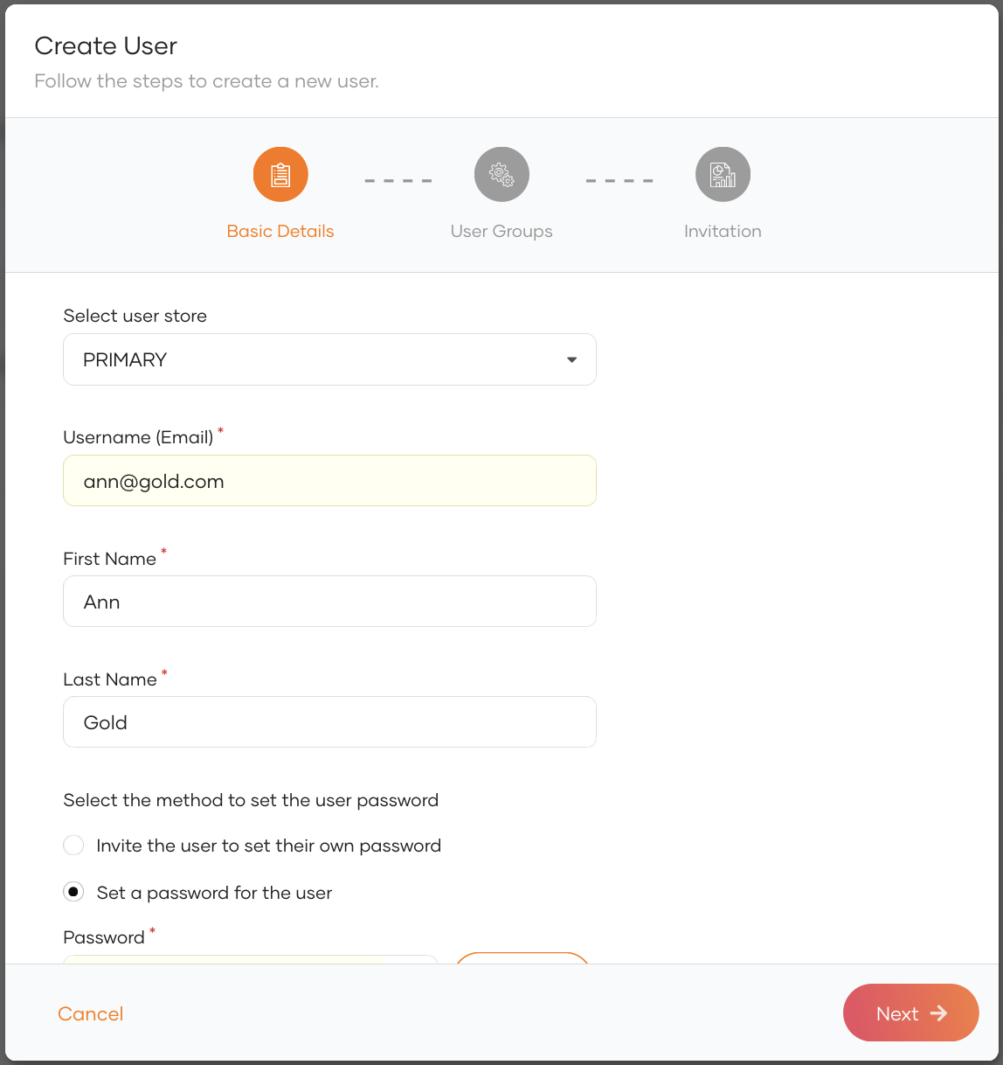
Task: Open the Invitation report icon
Action: coord(723,174)
